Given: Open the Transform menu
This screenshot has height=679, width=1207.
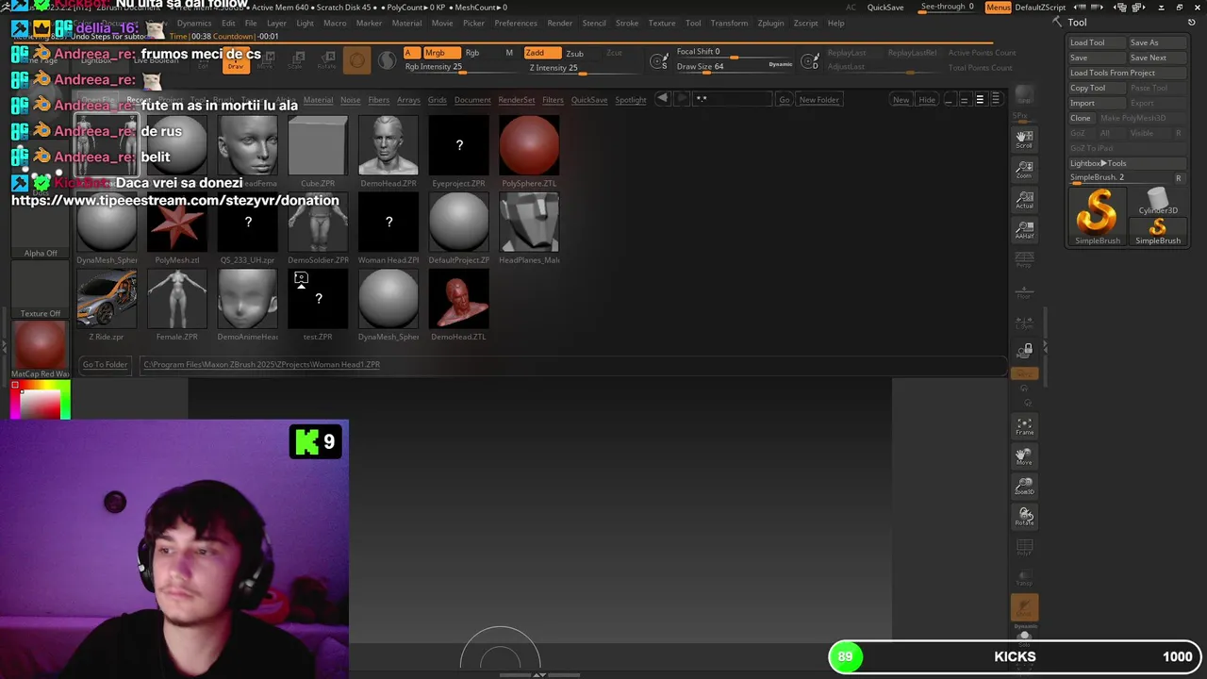Looking at the screenshot, I should (x=729, y=23).
